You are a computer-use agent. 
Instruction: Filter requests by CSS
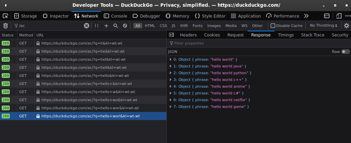(x=163, y=26)
